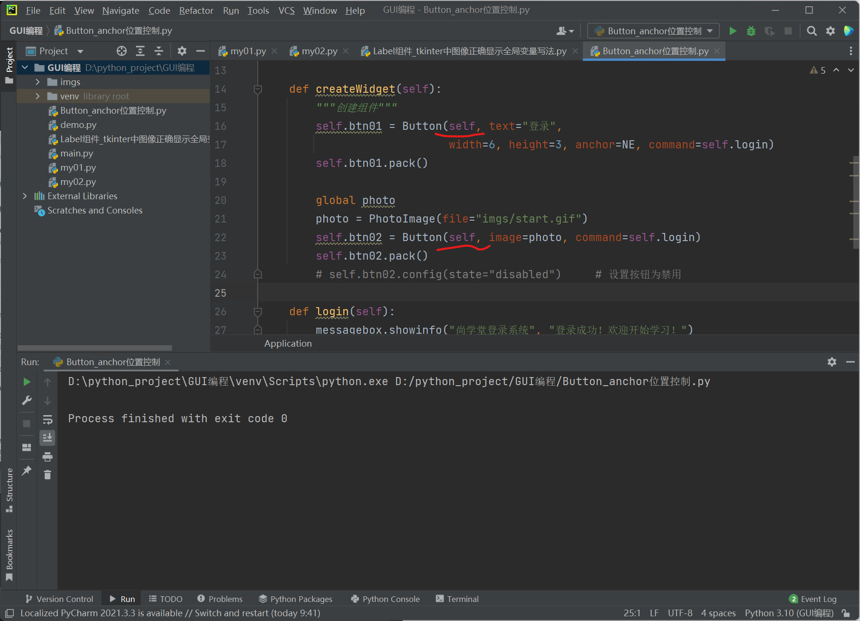Run the Button_anchor configuration from toolbar
This screenshot has width=860, height=621.
[733, 31]
